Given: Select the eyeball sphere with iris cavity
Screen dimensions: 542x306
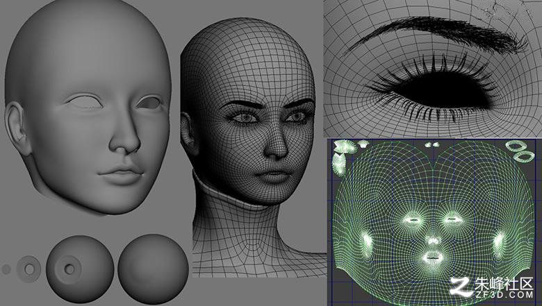Looking at the screenshot, I should (x=80, y=269).
